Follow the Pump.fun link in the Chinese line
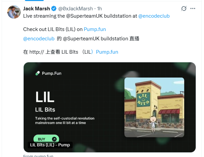Screen dimensions: 204x157 pyautogui.click(x=107, y=52)
